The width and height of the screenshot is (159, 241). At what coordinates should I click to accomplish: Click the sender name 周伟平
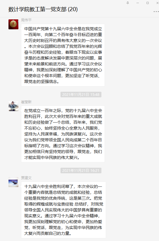[26, 20]
